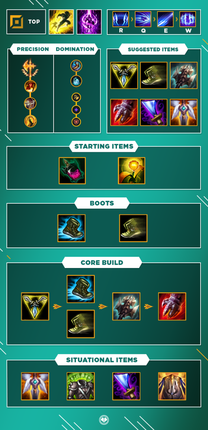
Task: Select the R ability icon
Action: (121, 19)
